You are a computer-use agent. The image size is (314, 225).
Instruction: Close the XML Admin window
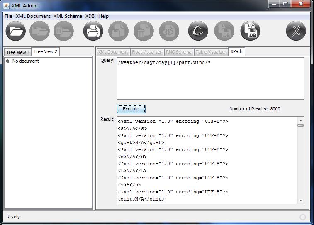pyautogui.click(x=301, y=4)
